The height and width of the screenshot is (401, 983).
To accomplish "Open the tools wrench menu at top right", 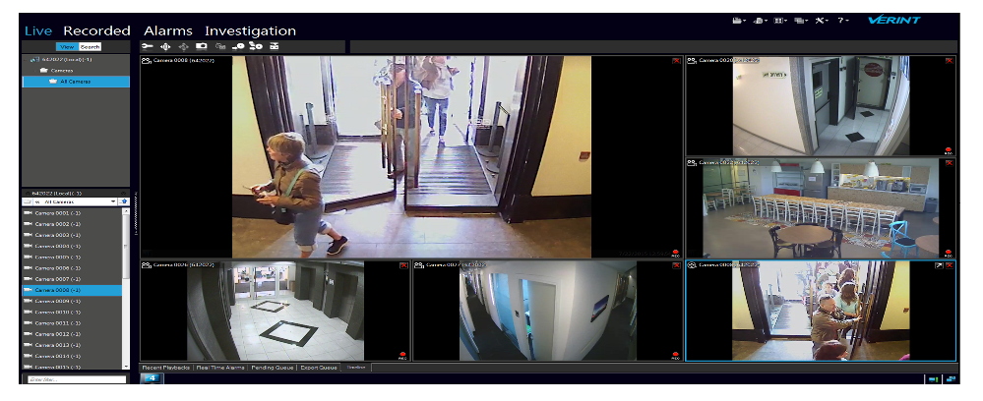I will 822,21.
